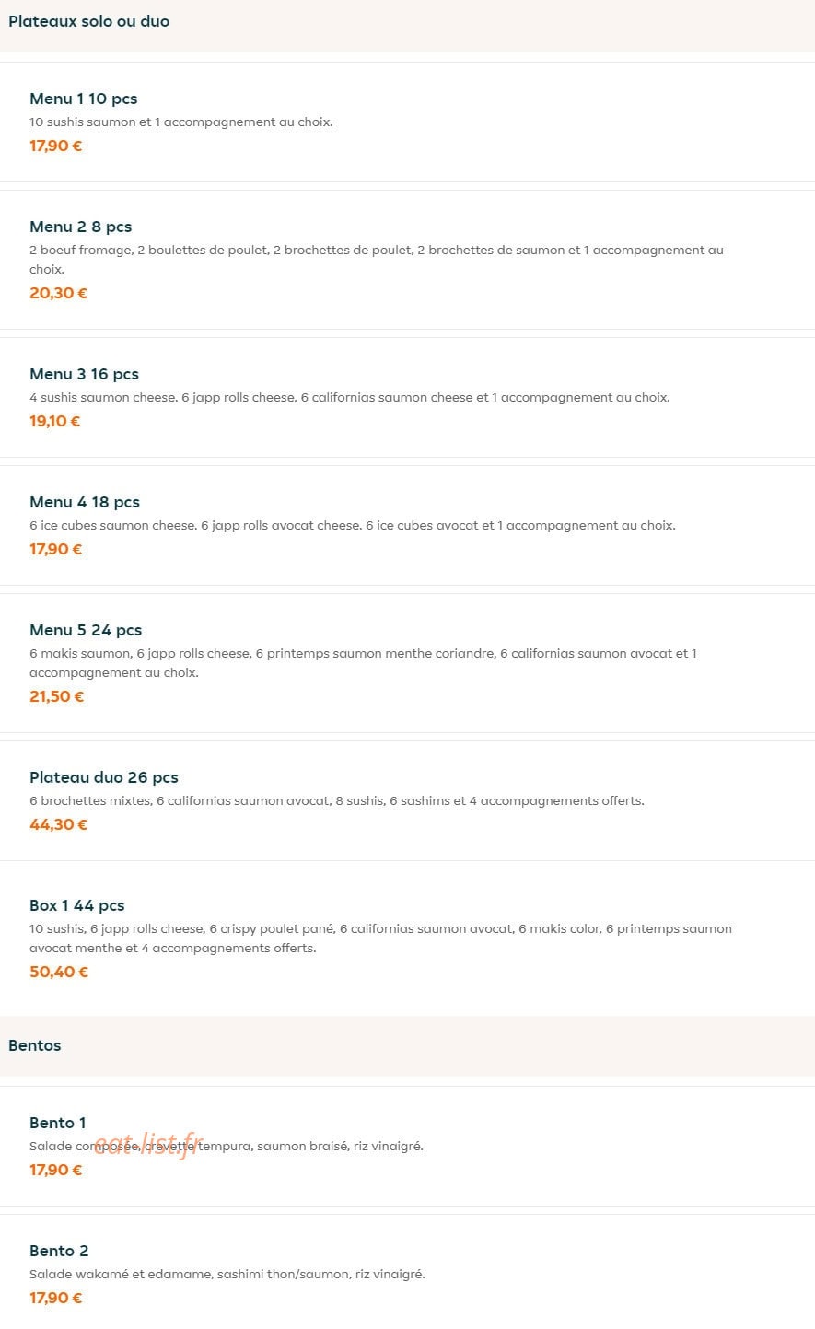
Task: Click the 21,50 € price of Menu 5
Action: (56, 696)
